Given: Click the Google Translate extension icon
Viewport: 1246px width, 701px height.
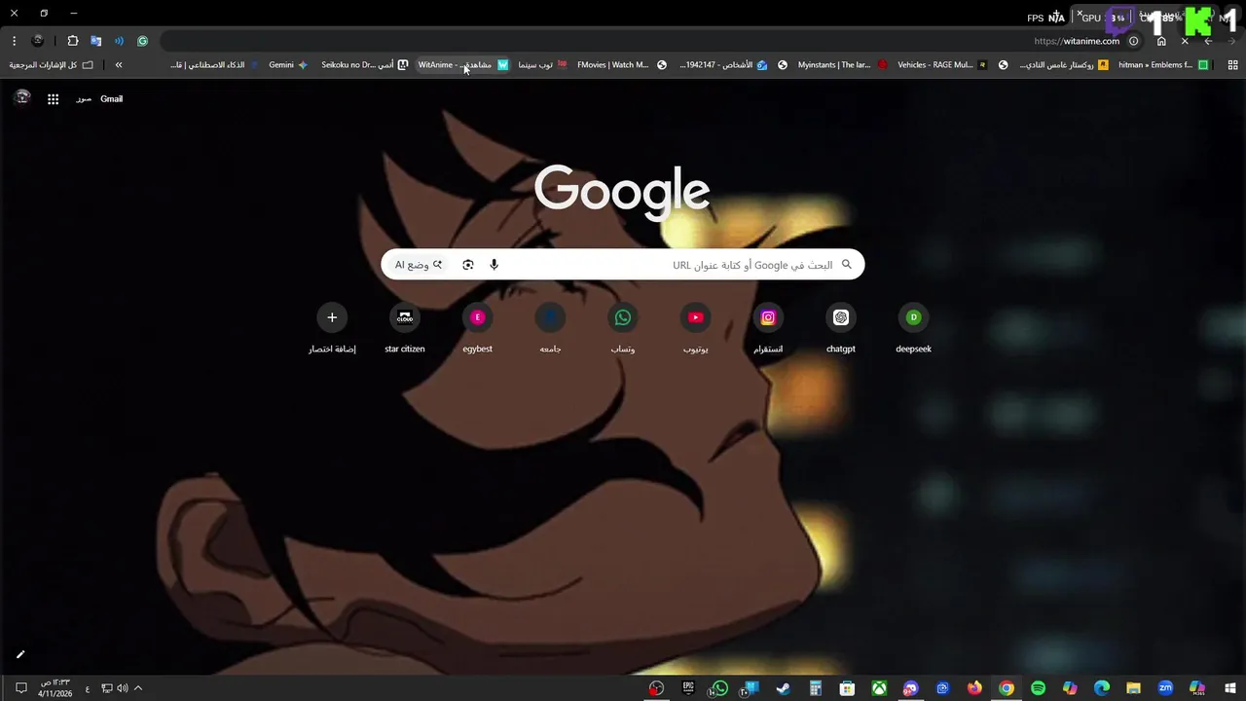Looking at the screenshot, I should point(96,41).
